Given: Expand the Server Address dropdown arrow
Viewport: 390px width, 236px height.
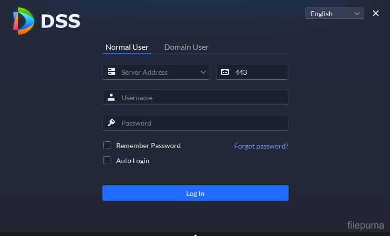Looking at the screenshot, I should point(203,72).
